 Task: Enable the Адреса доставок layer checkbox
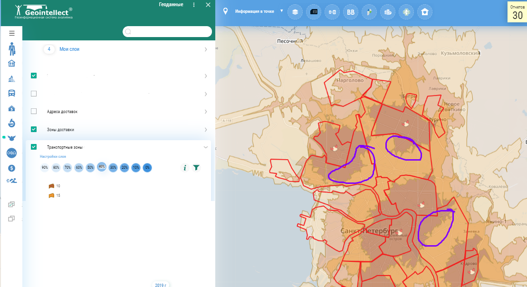(34, 111)
